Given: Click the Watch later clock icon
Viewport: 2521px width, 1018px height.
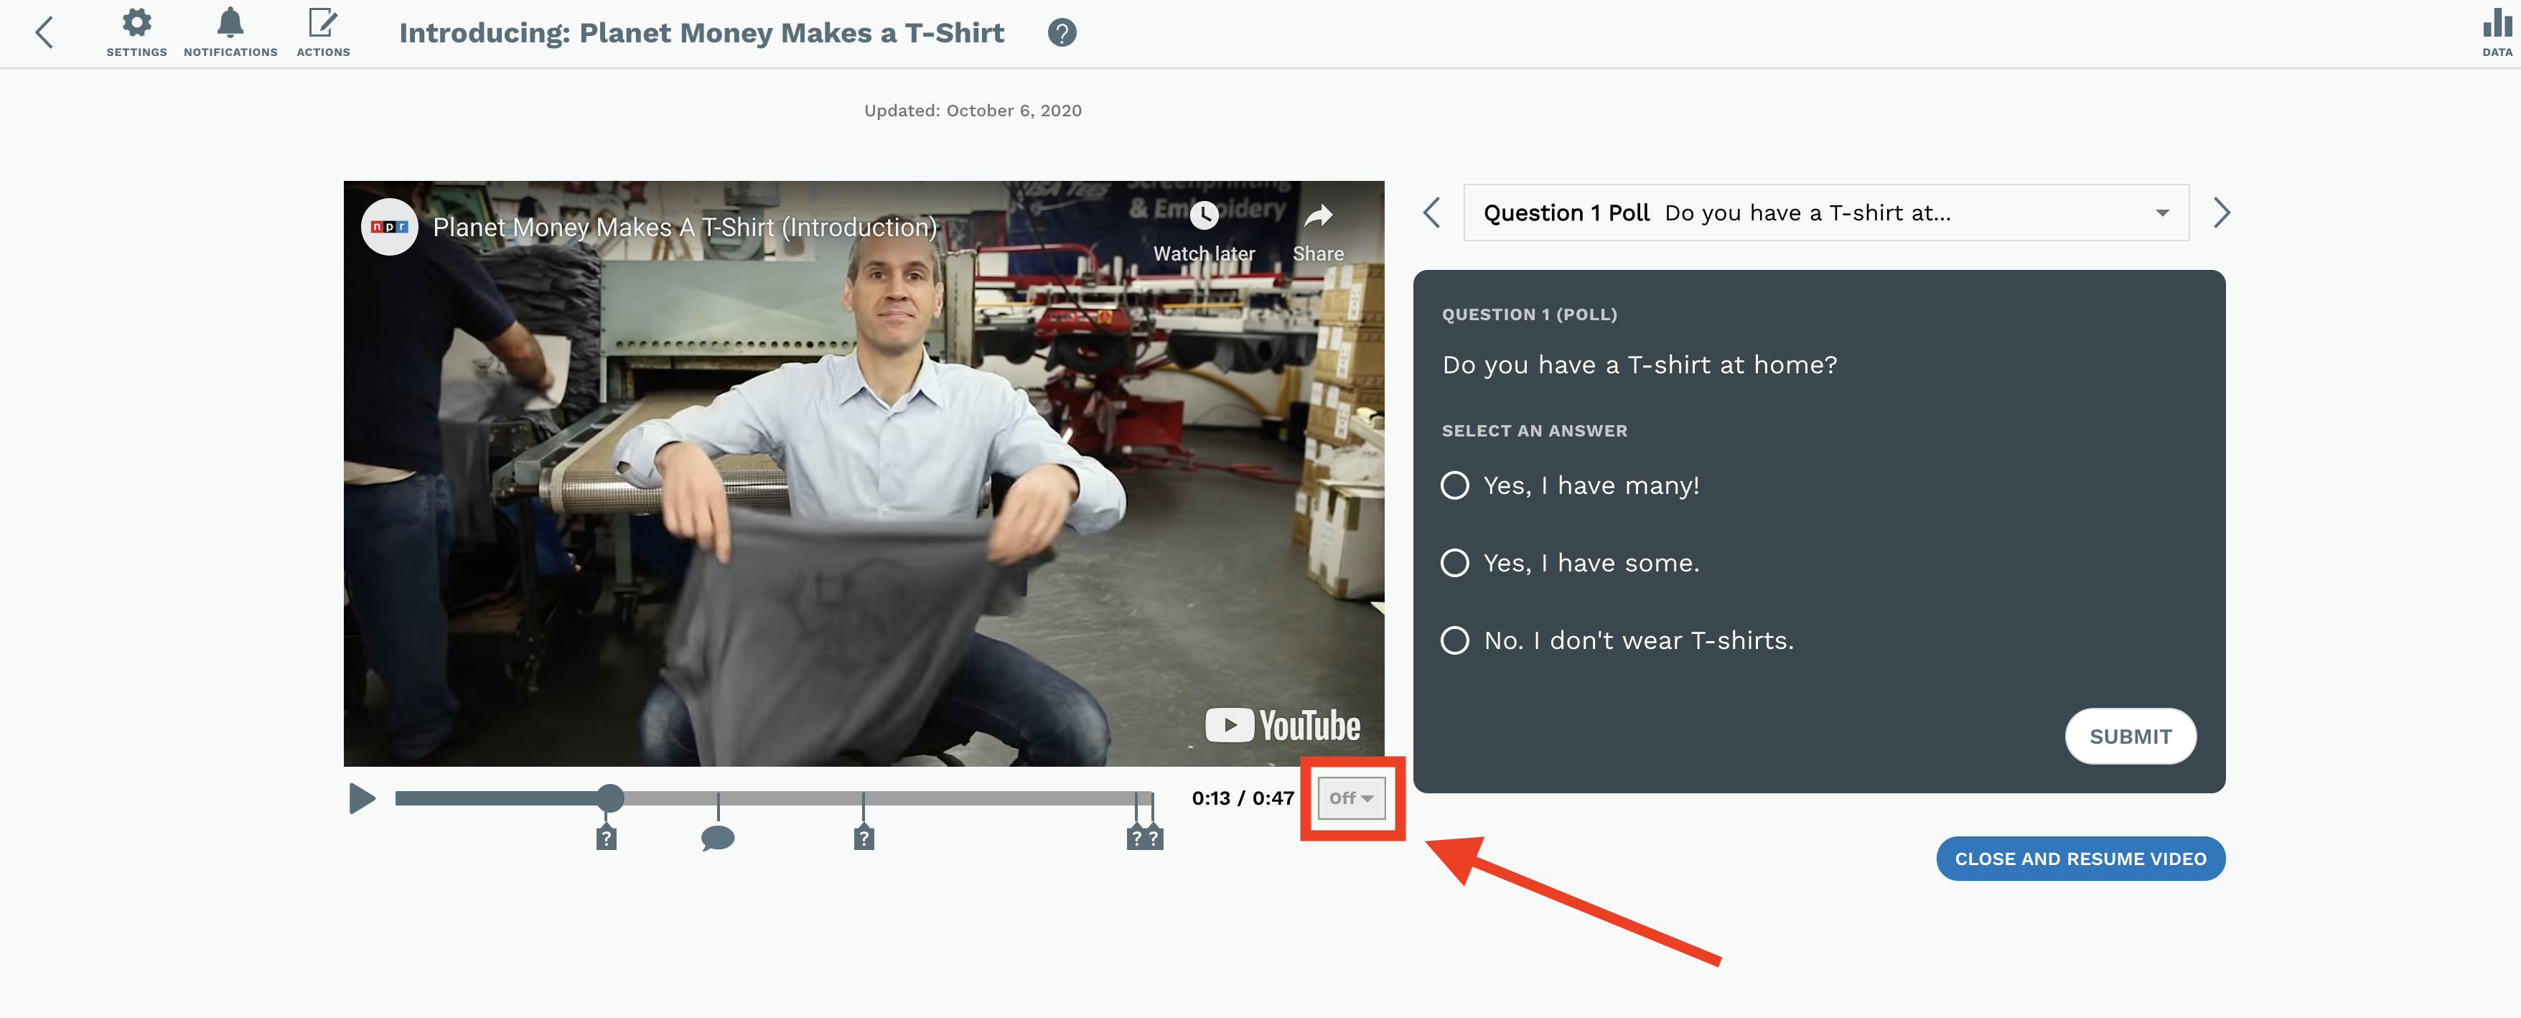Looking at the screenshot, I should pyautogui.click(x=1203, y=215).
